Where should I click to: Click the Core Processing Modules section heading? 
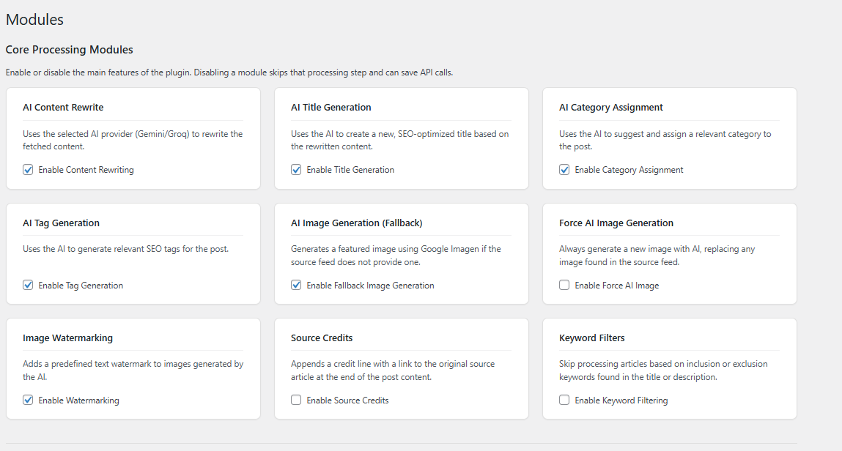(69, 50)
